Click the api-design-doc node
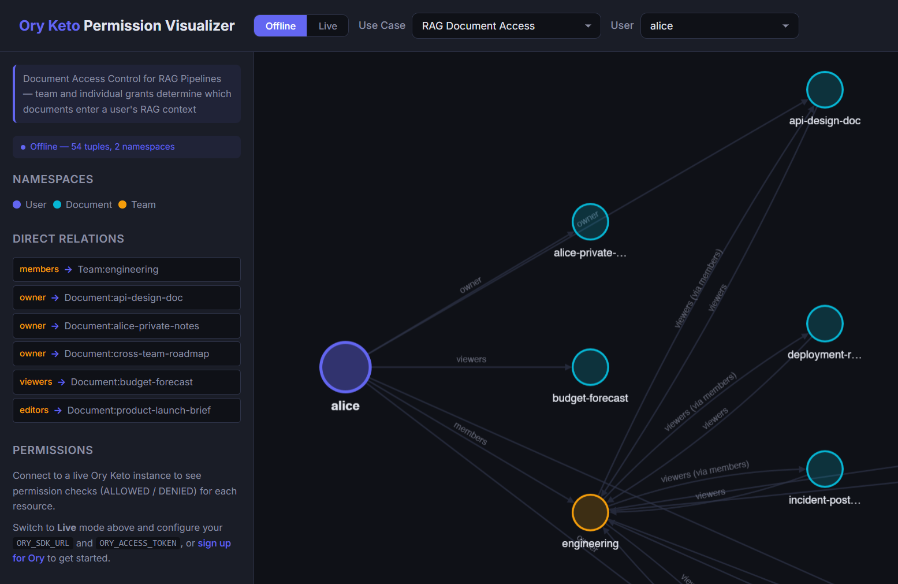The height and width of the screenshot is (584, 898). pyautogui.click(x=825, y=90)
